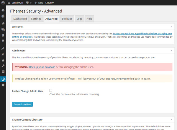The image size is (177, 130).
Task: Open Posts via the pushpin icon
Action: coord(3,24)
